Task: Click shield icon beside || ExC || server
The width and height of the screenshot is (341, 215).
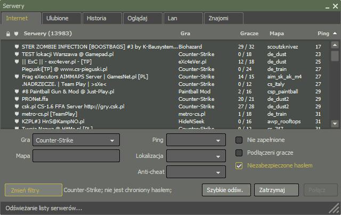Action: [17, 61]
